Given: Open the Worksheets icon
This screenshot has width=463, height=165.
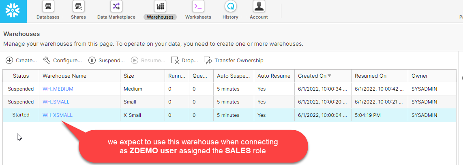Looking at the screenshot, I should click(198, 6).
